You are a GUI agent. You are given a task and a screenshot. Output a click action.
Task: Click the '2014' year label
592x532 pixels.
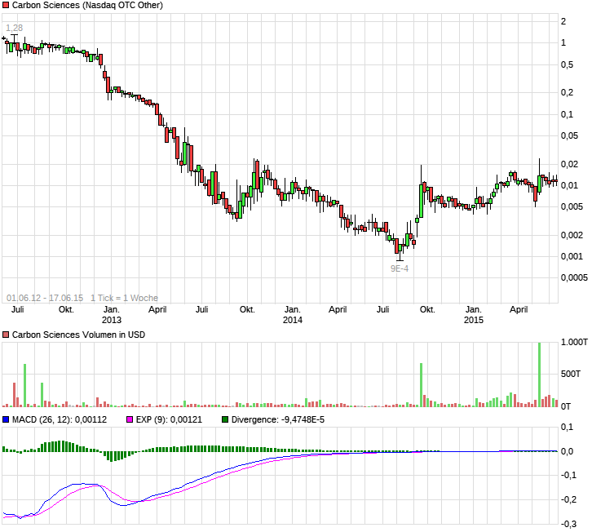293,320
